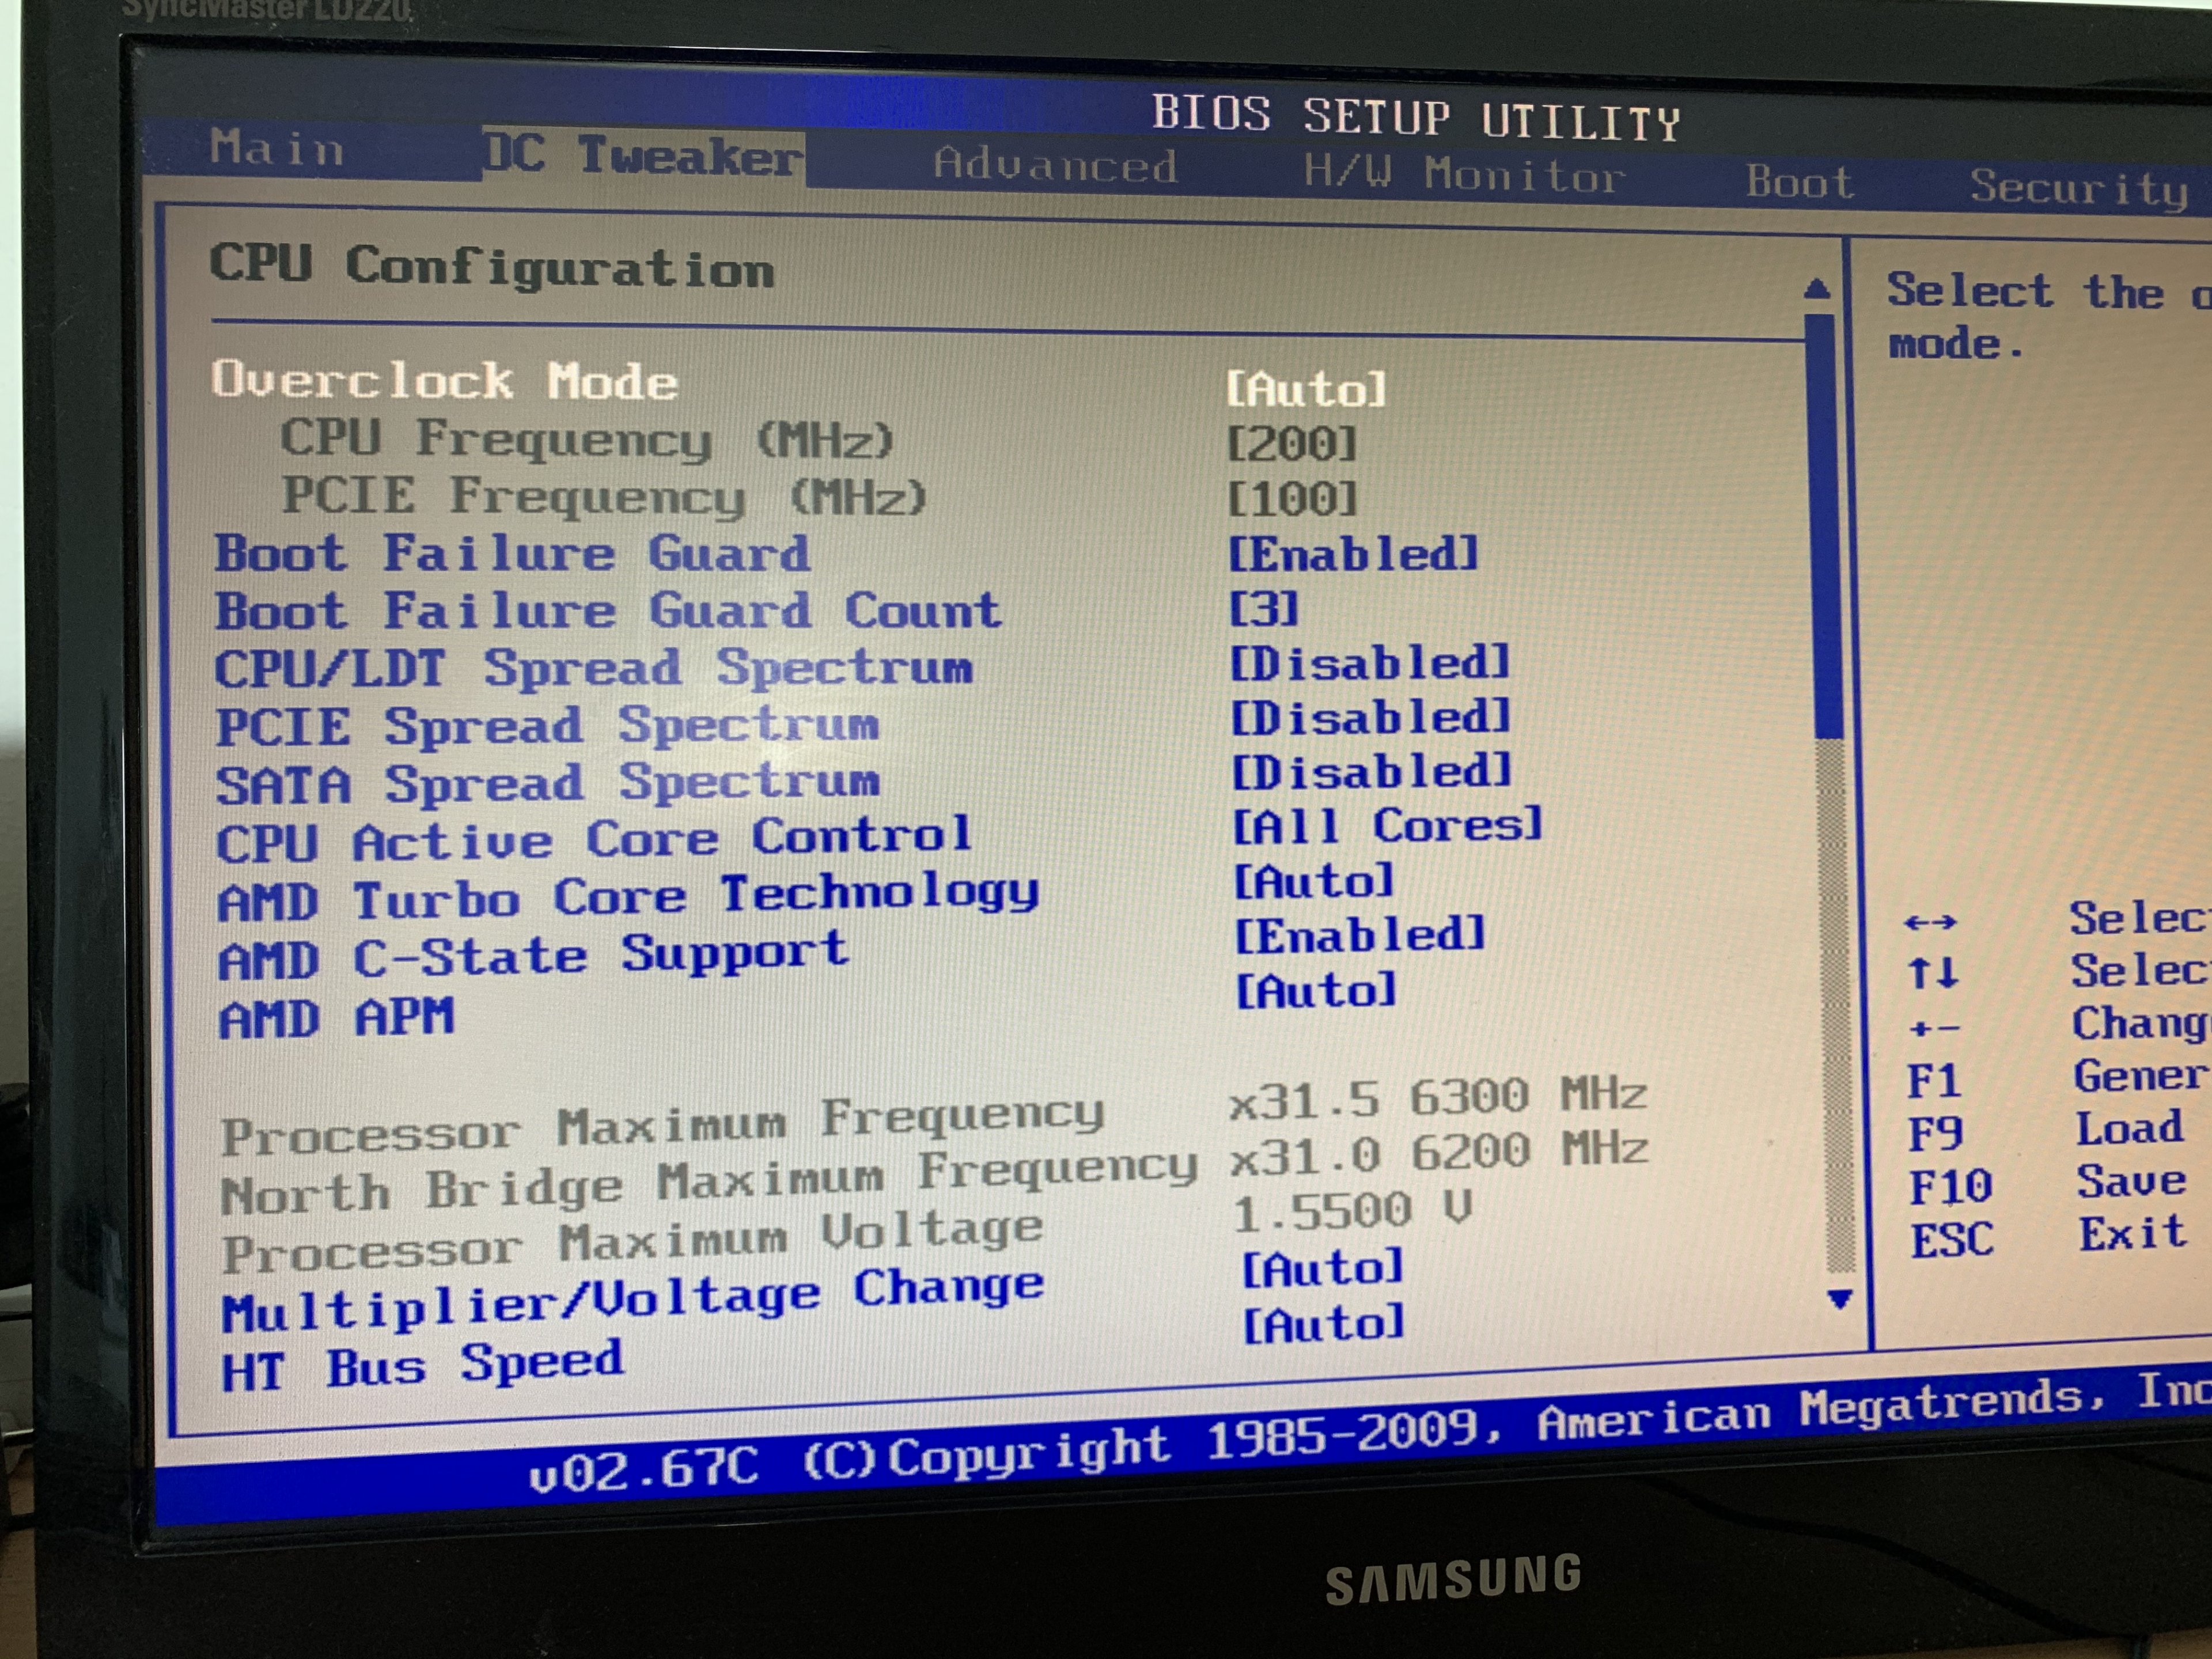Open the Boot tab

pyautogui.click(x=1799, y=183)
